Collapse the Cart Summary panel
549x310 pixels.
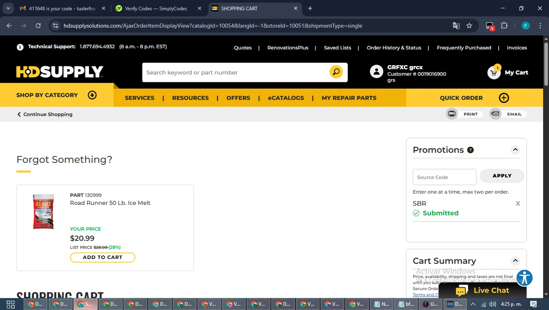[x=515, y=261]
